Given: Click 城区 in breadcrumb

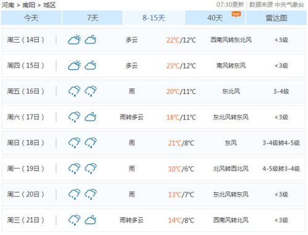Looking at the screenshot, I should click(49, 5).
